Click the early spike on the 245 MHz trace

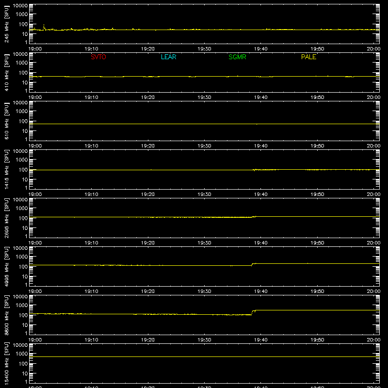click(x=44, y=27)
